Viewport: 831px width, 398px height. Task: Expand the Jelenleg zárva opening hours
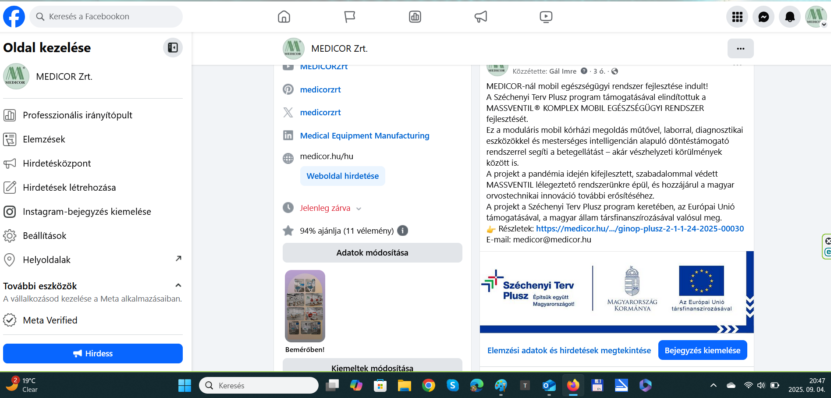pyautogui.click(x=359, y=209)
